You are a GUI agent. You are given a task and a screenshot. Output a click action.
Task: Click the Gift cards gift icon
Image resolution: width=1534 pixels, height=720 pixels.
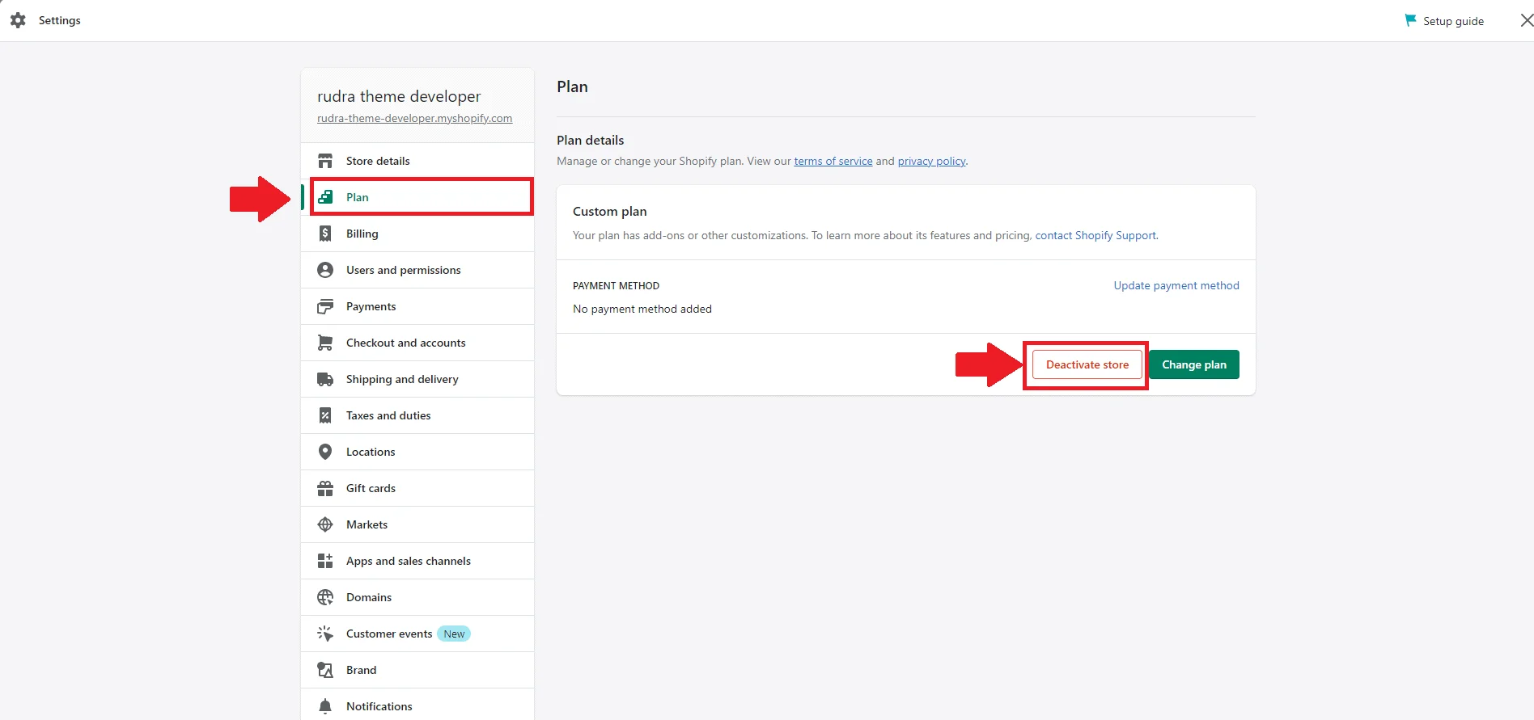point(325,488)
